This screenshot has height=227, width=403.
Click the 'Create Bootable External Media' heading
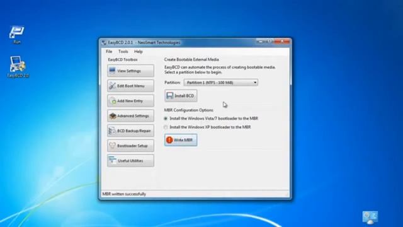coord(191,59)
